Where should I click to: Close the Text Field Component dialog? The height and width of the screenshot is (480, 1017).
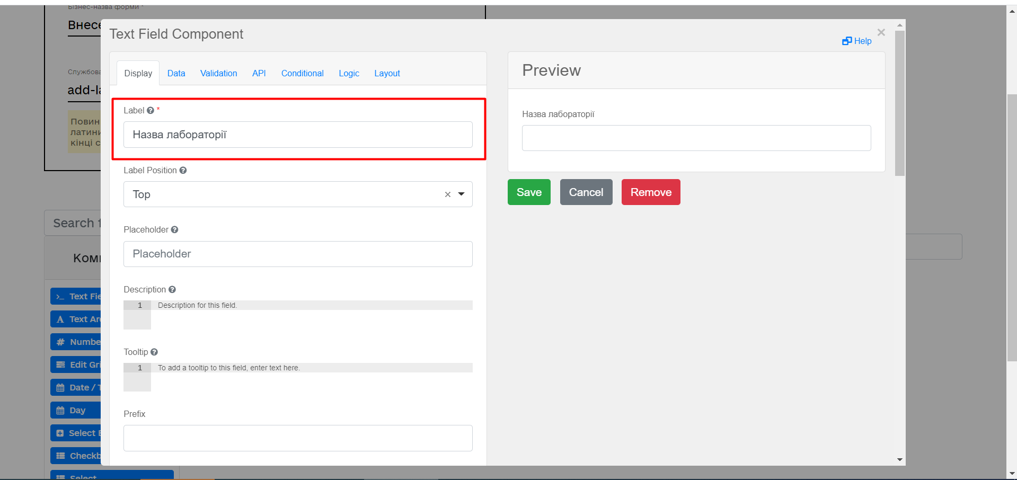(881, 33)
